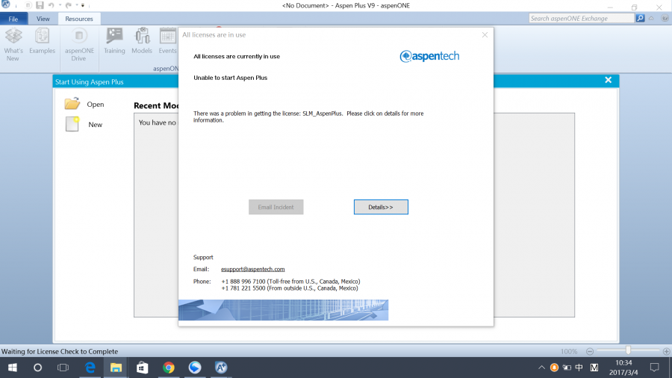The image size is (672, 378).
Task: Click the Save icon in quick access toolbar
Action: pos(40,5)
